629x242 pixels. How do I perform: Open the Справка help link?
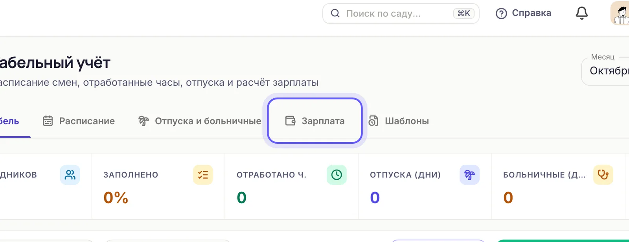pos(523,13)
